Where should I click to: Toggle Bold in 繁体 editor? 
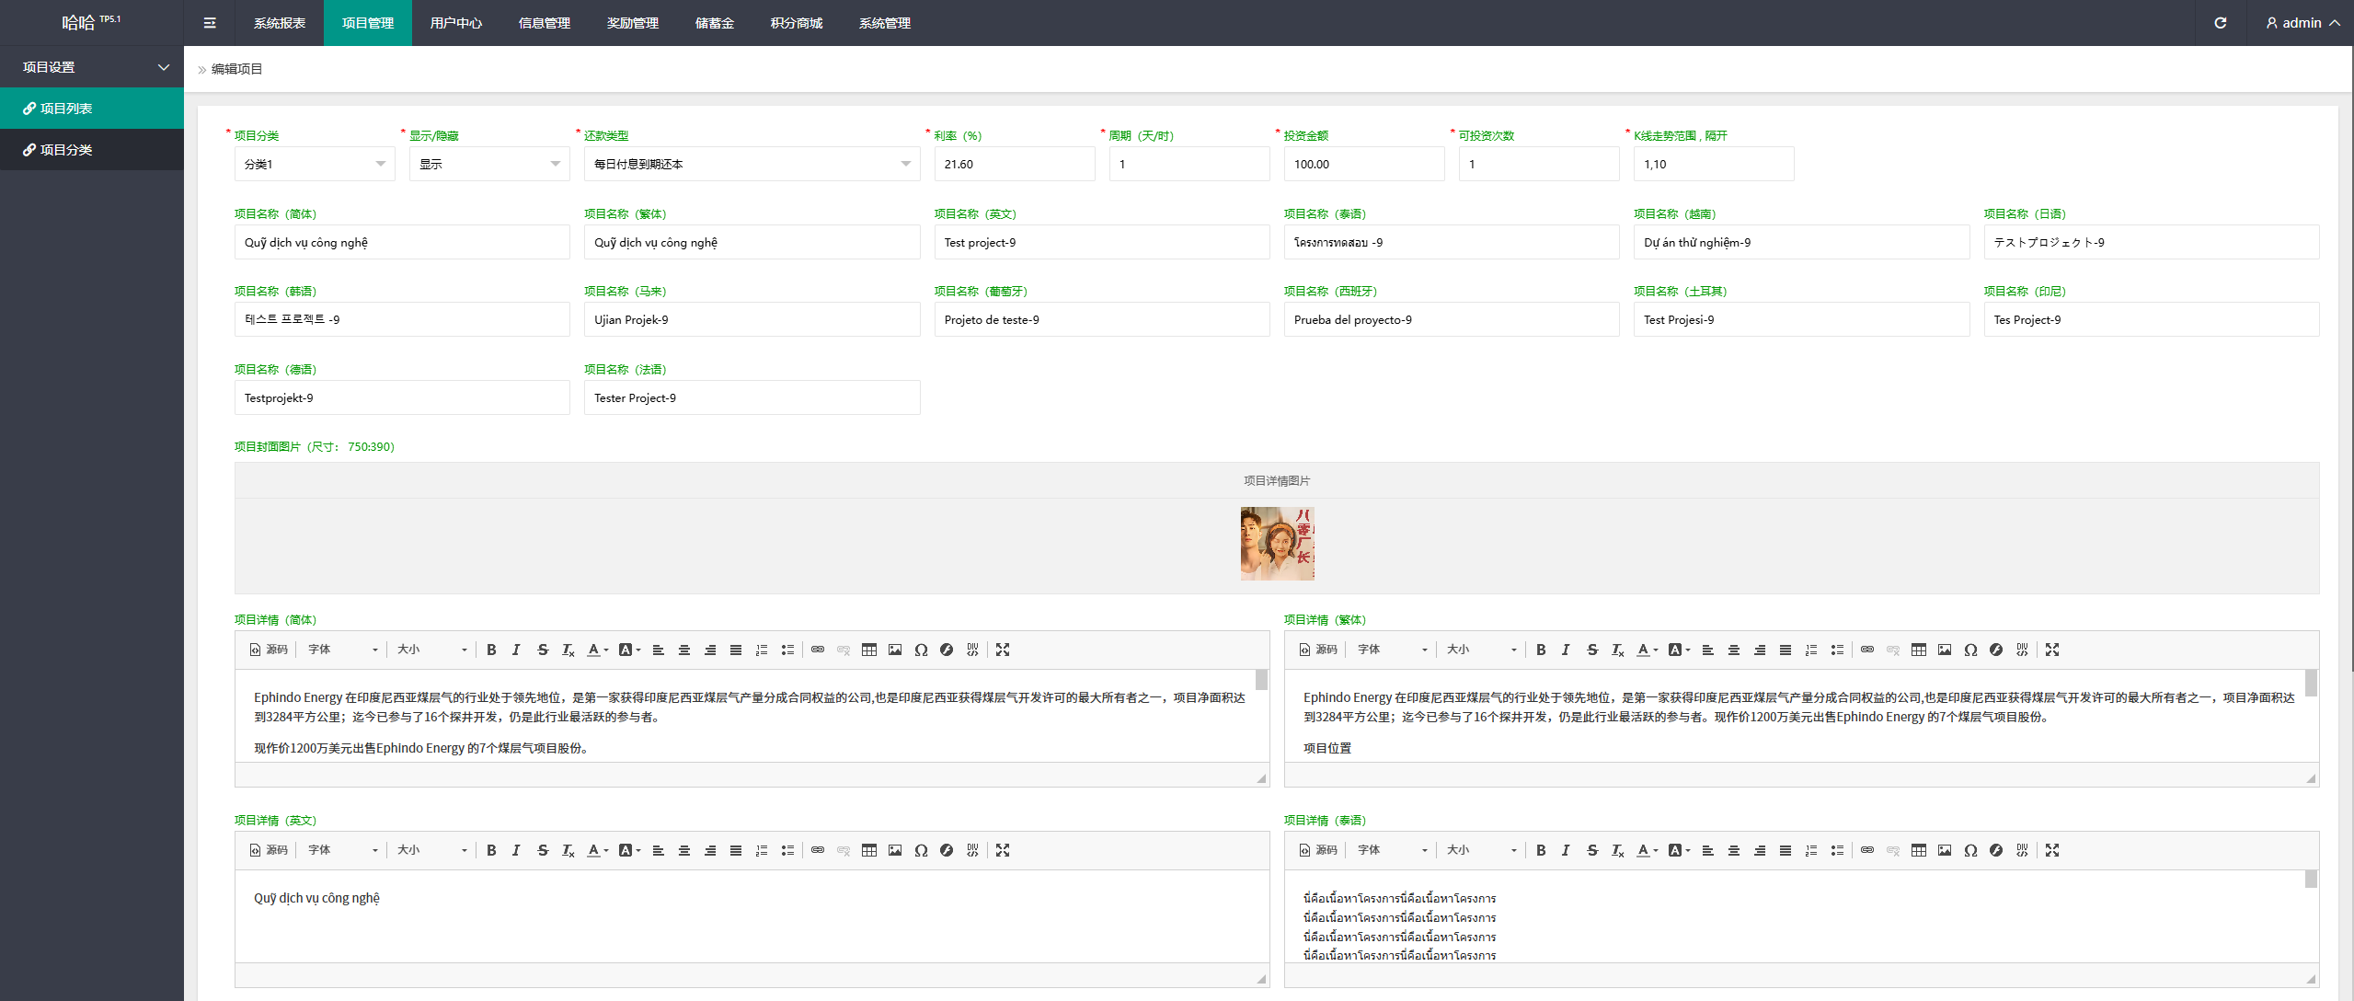point(1541,650)
